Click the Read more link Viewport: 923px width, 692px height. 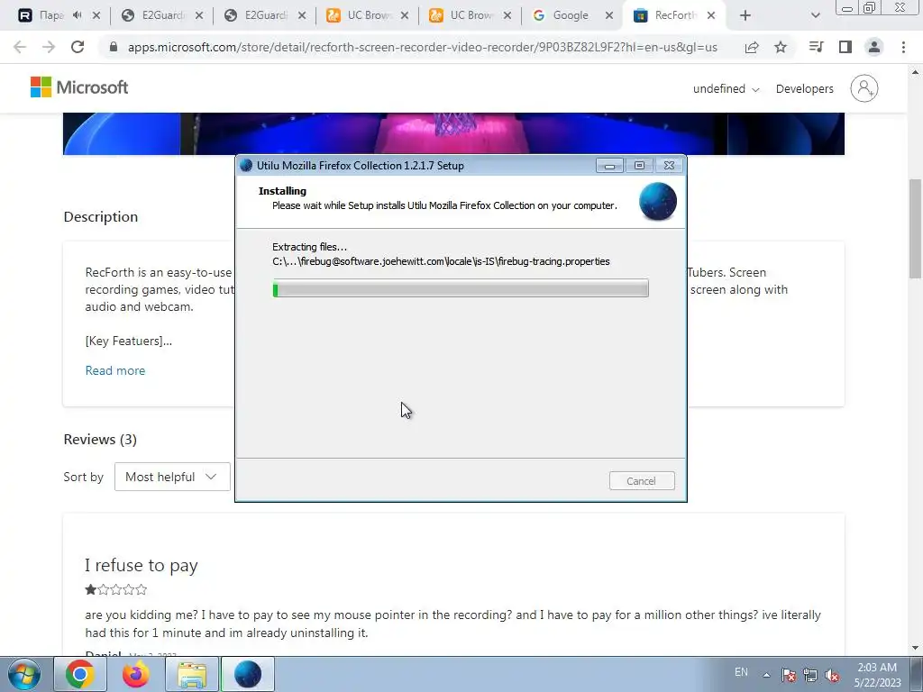point(114,370)
